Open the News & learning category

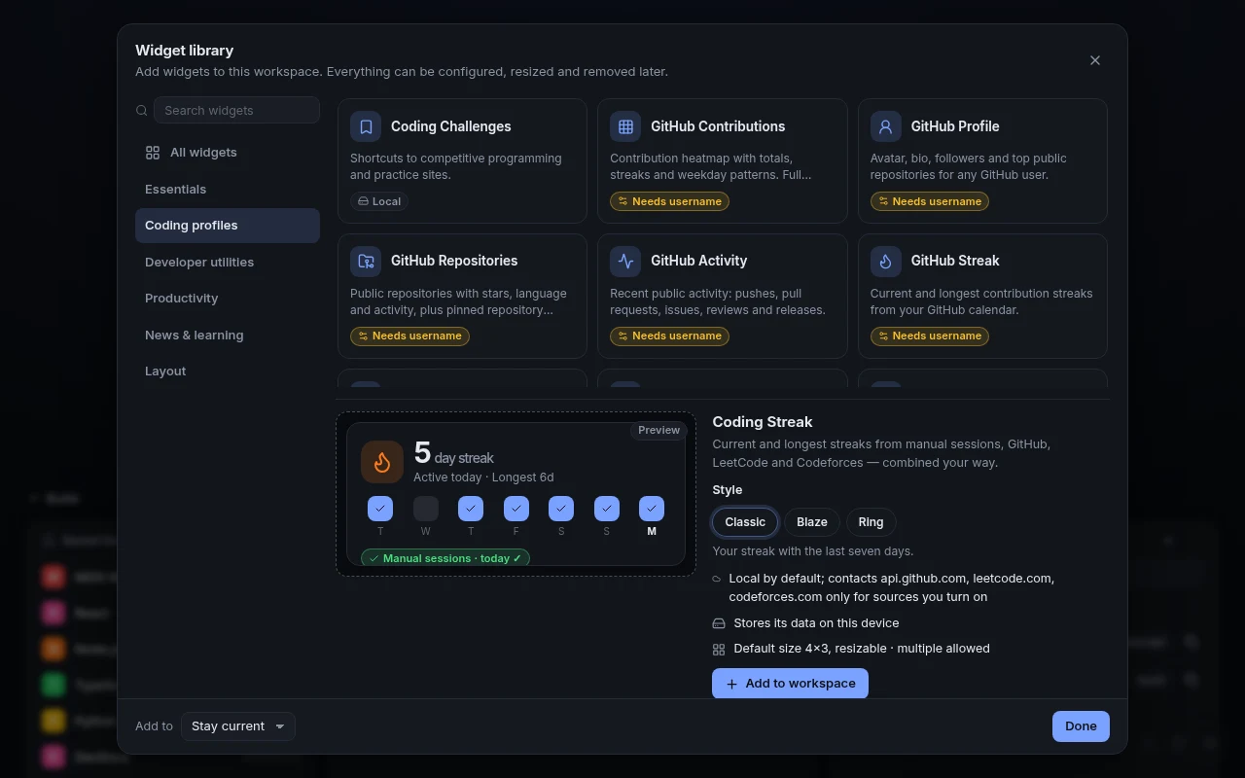(x=228, y=335)
